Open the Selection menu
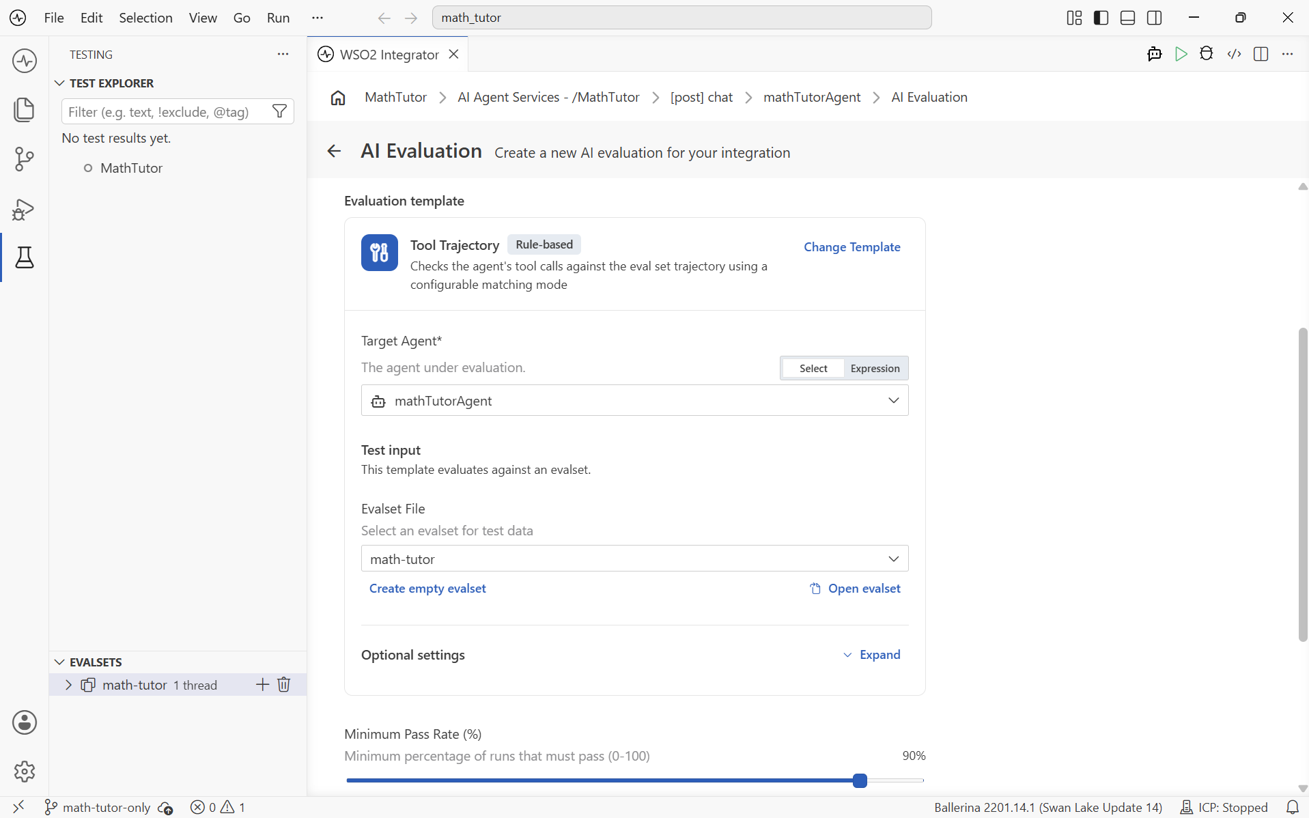1309x818 pixels. point(145,18)
